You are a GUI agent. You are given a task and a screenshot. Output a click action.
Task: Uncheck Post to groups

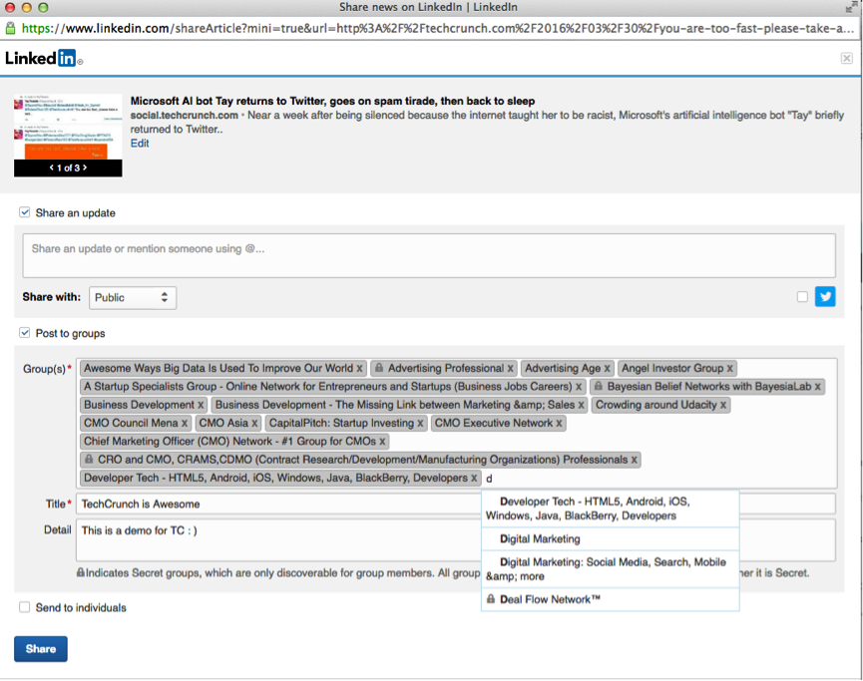25,333
